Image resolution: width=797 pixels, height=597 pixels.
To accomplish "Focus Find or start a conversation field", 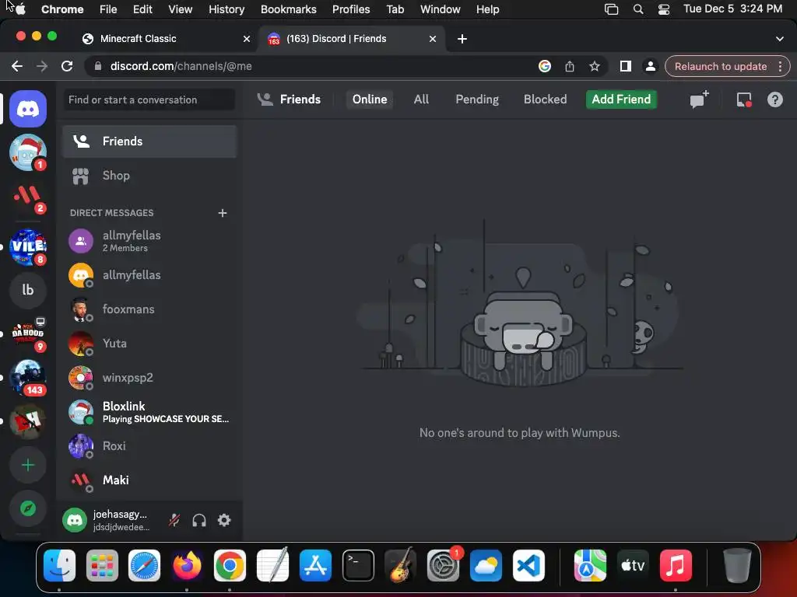I will tap(149, 99).
